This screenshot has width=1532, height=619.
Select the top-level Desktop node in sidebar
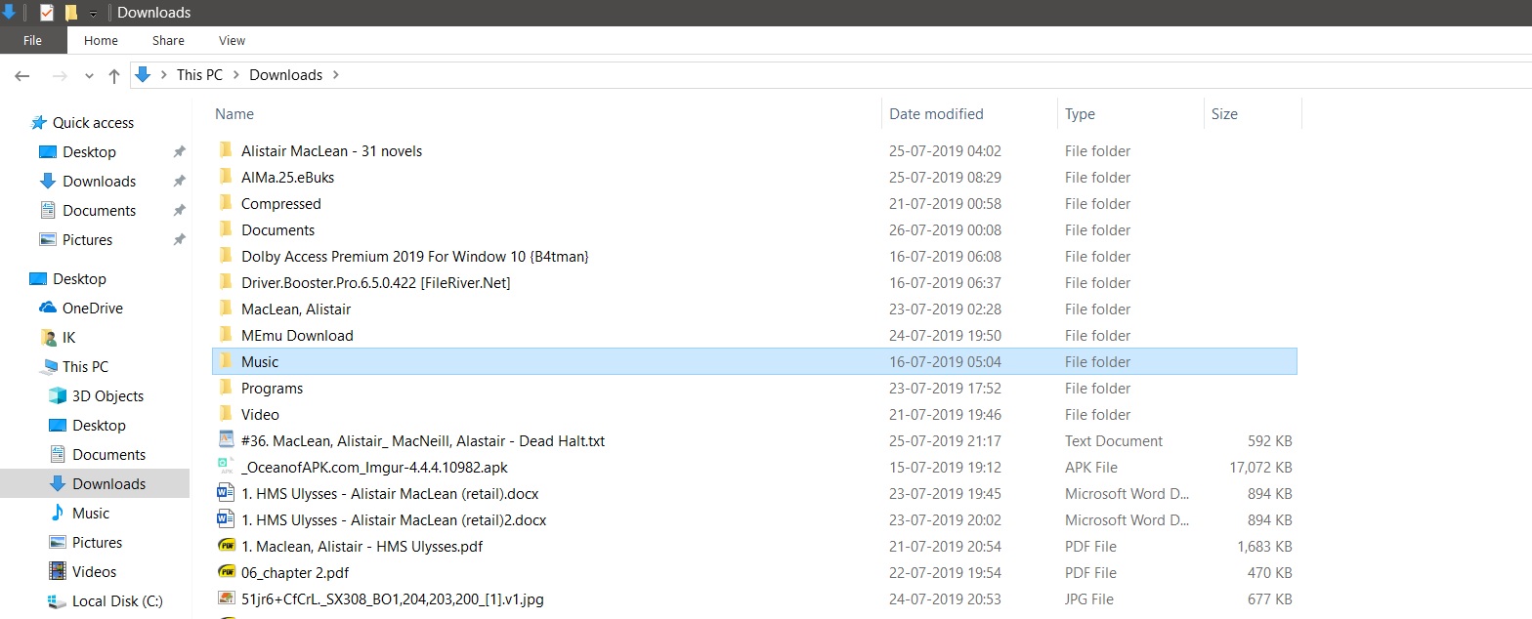(79, 279)
